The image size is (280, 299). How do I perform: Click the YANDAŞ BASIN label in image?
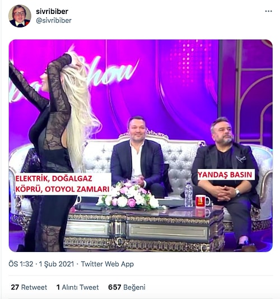click(x=226, y=175)
